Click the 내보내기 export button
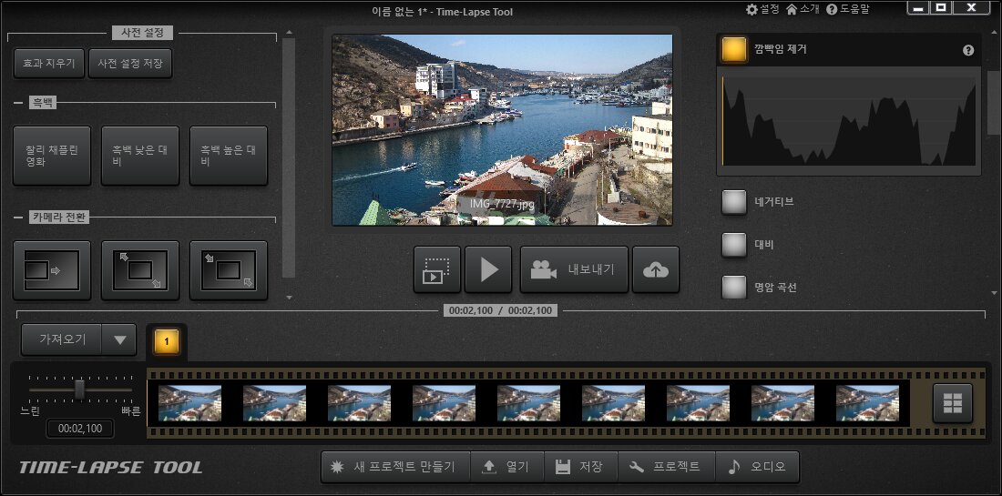This screenshot has height=496, width=1002. [x=574, y=269]
